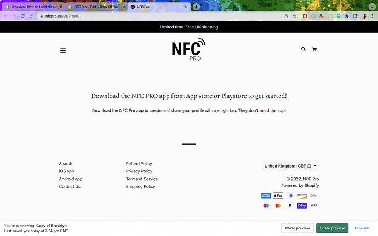The width and height of the screenshot is (378, 236).
Task: Go back with the browser back arrow
Action: click(6, 16)
